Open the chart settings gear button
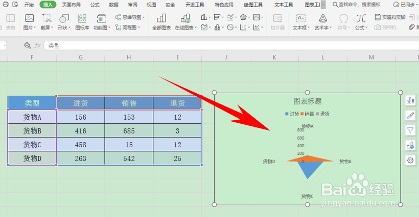This screenshot has height=217, width=419. pyautogui.click(x=410, y=160)
